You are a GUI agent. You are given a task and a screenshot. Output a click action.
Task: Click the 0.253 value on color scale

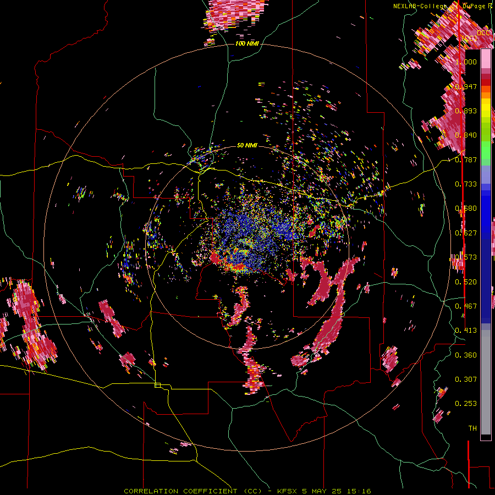click(466, 404)
